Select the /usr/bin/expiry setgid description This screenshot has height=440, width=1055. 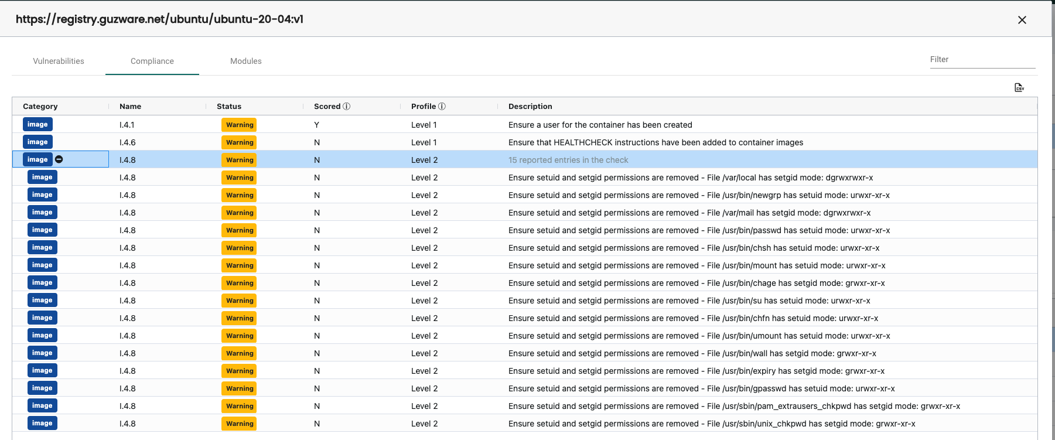click(696, 371)
